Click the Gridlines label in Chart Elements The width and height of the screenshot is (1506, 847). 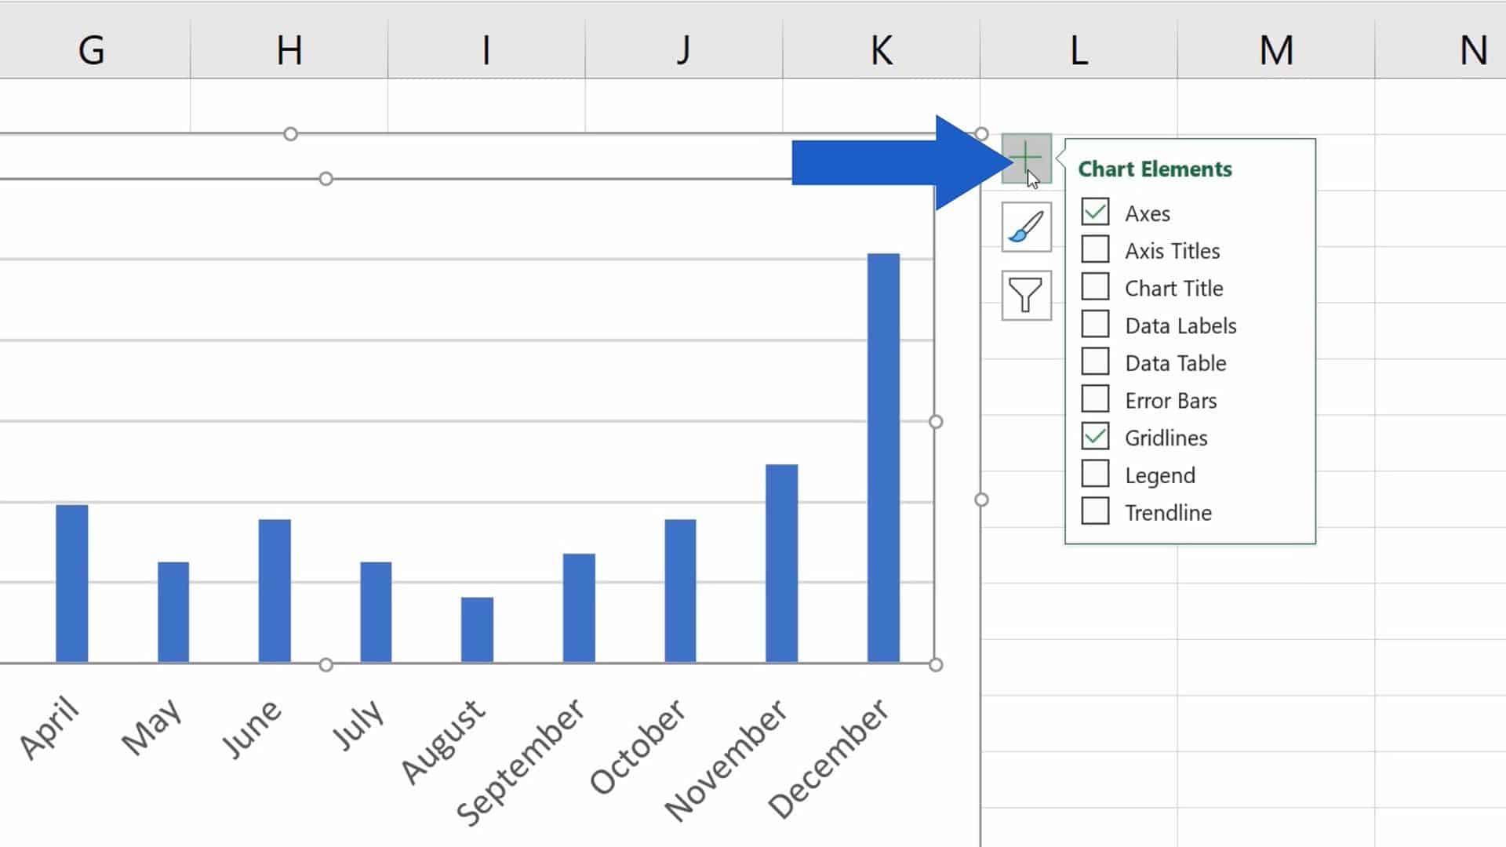tap(1166, 438)
